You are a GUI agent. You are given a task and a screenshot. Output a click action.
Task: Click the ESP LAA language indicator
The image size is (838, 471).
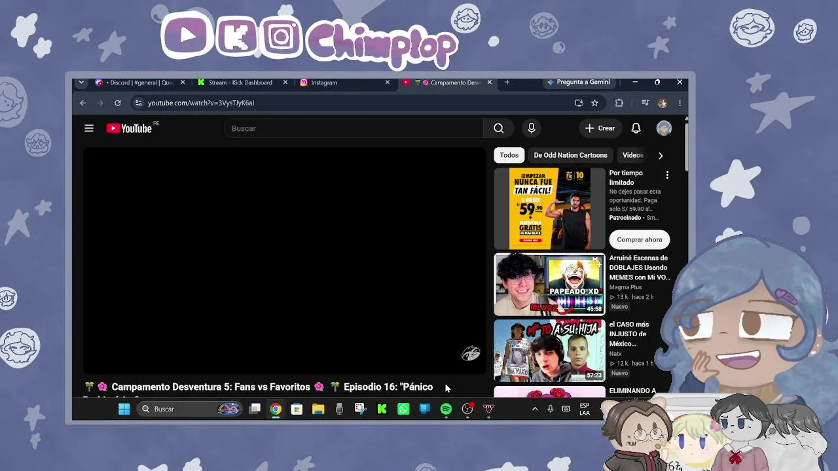585,409
